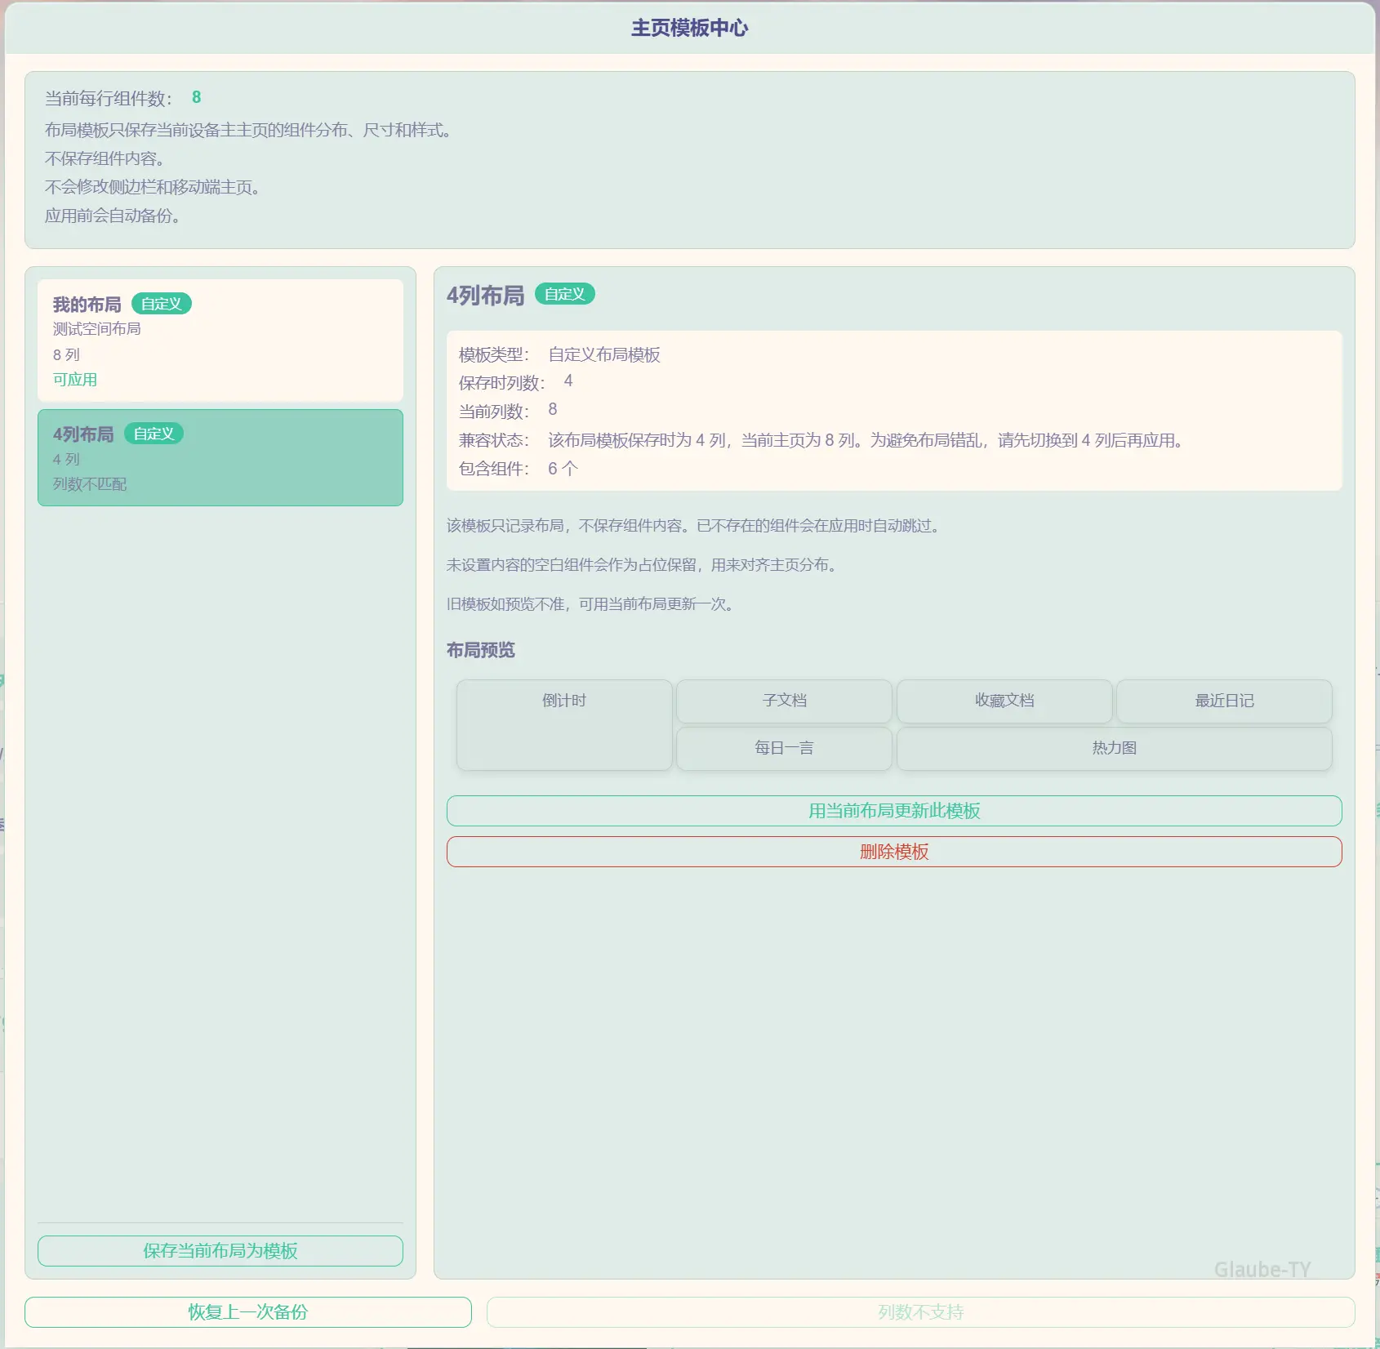Click the 主页模板中心 title
This screenshot has width=1380, height=1349.
tap(690, 28)
